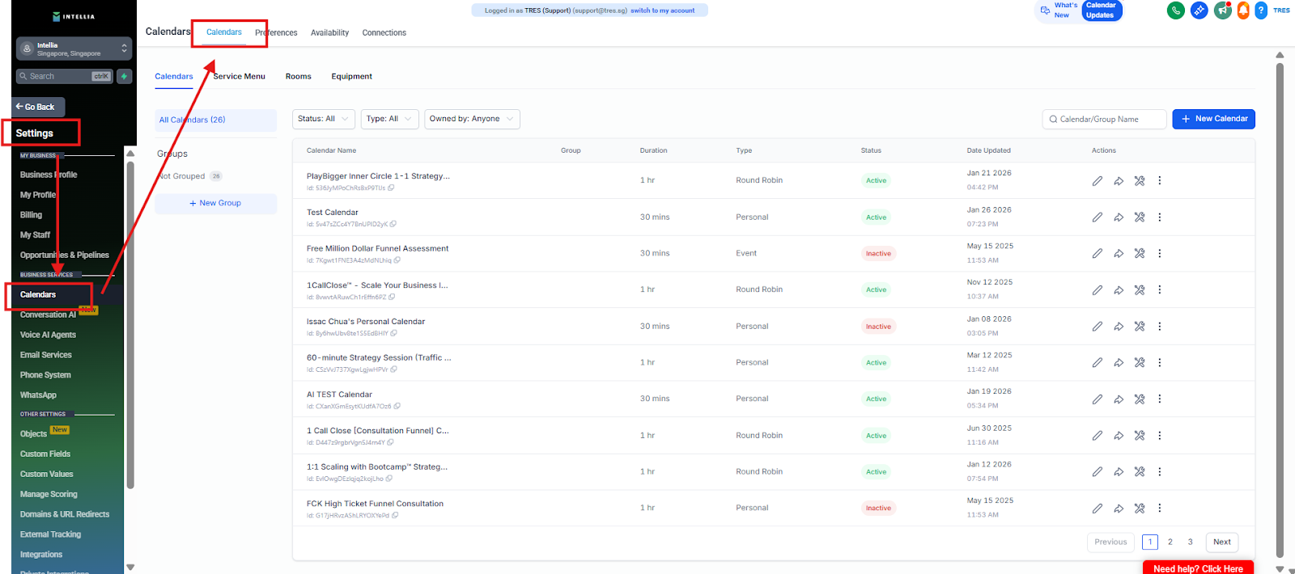
Task: Open My Staff settings in sidebar
Action: 35,235
